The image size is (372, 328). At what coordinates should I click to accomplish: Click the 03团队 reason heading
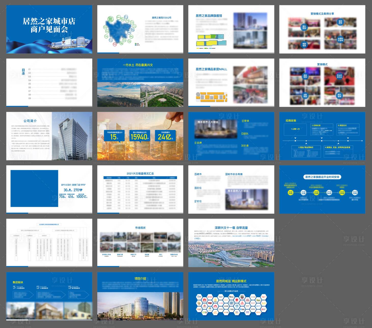245,133
